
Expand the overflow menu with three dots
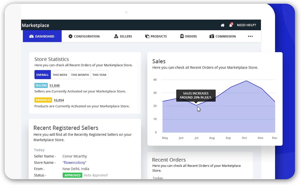(x=250, y=36)
